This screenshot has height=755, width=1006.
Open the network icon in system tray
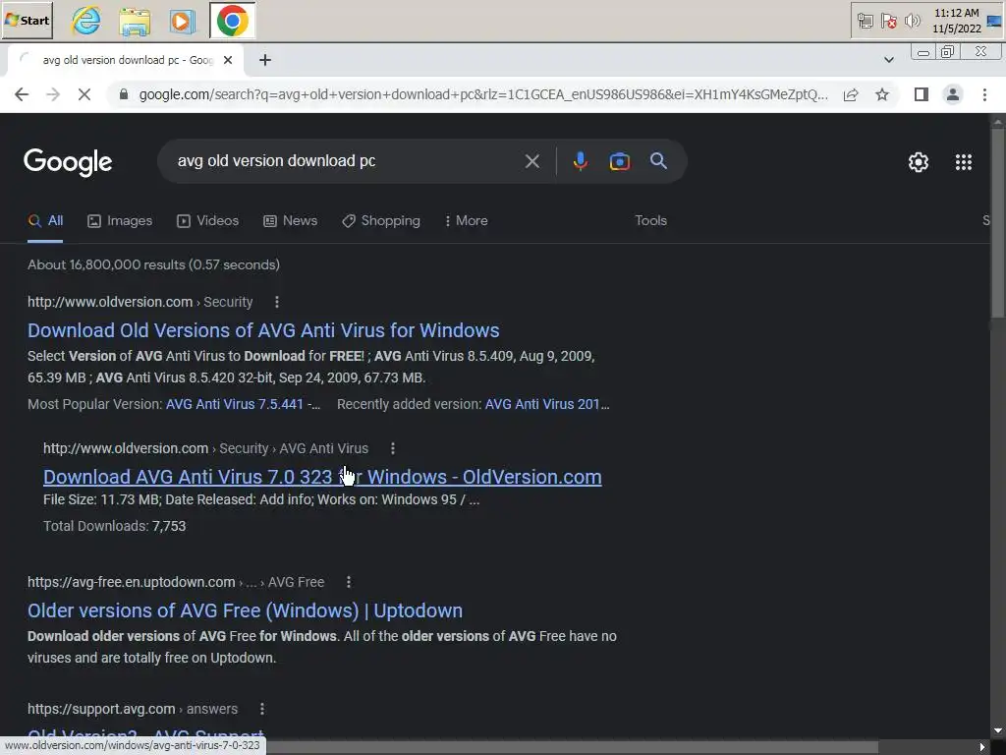865,22
